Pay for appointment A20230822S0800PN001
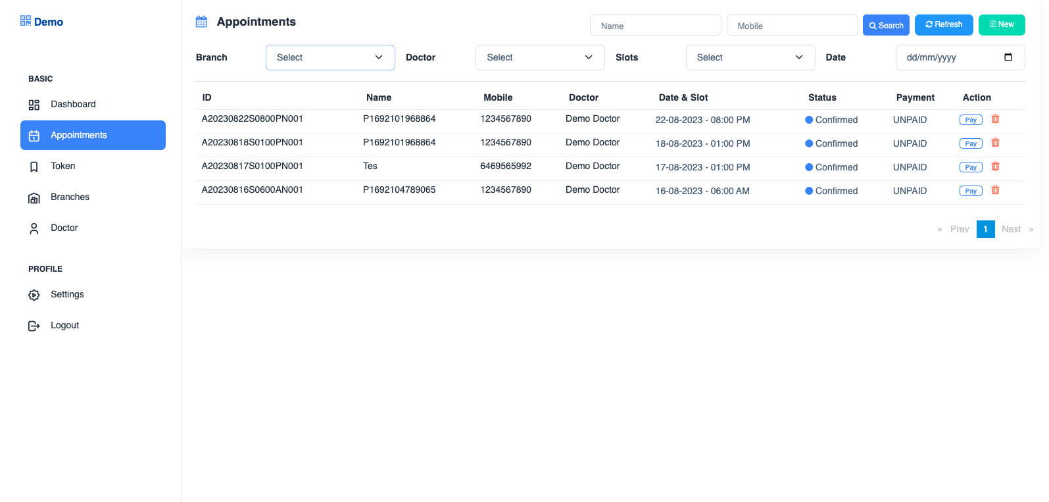Screen dimensions: 1049x502 pos(971,120)
